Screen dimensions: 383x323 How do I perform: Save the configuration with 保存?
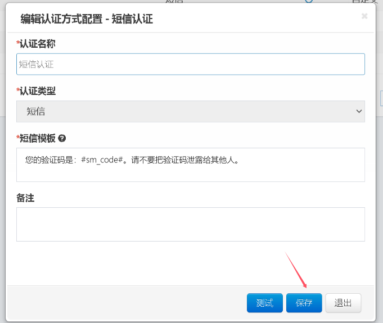[x=304, y=303]
